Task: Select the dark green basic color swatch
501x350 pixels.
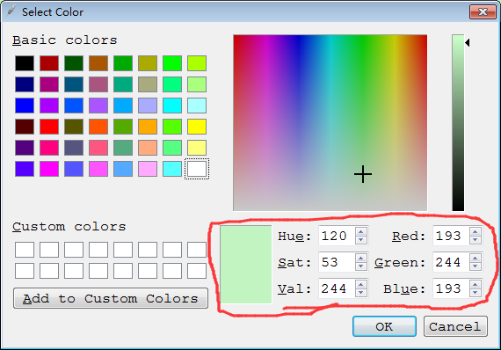Action: (74, 63)
